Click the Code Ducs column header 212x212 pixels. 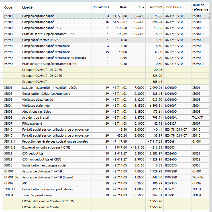(177, 7)
